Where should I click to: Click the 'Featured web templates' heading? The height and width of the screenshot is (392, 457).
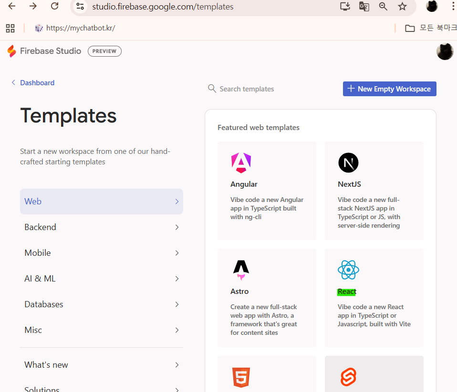(259, 128)
